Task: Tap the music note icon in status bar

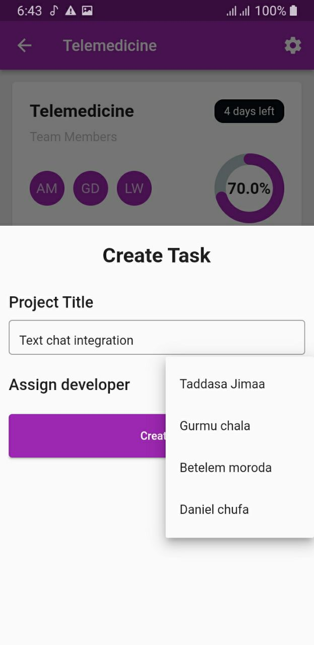Action: click(x=54, y=10)
